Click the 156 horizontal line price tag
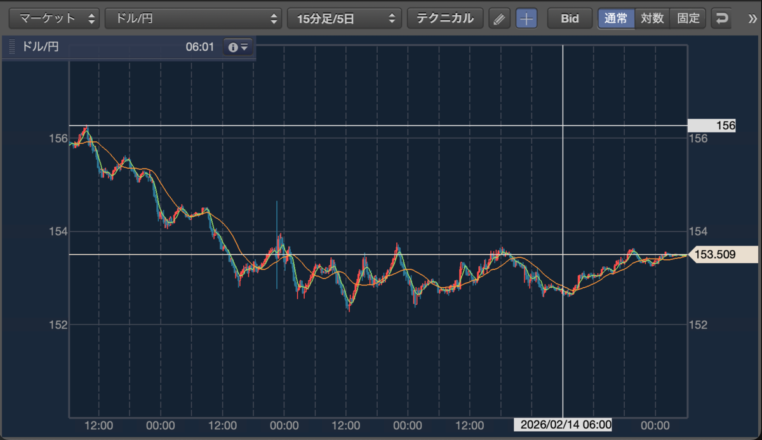The height and width of the screenshot is (440, 762). pyautogui.click(x=712, y=126)
